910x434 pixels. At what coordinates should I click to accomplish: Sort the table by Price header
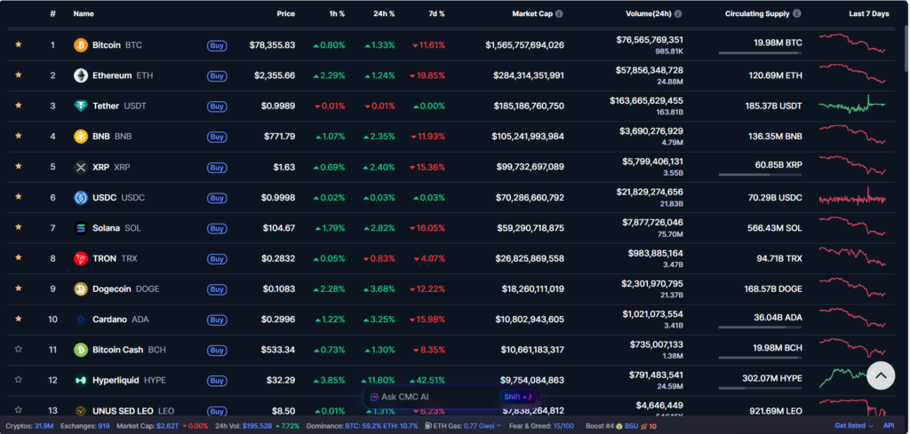click(285, 14)
